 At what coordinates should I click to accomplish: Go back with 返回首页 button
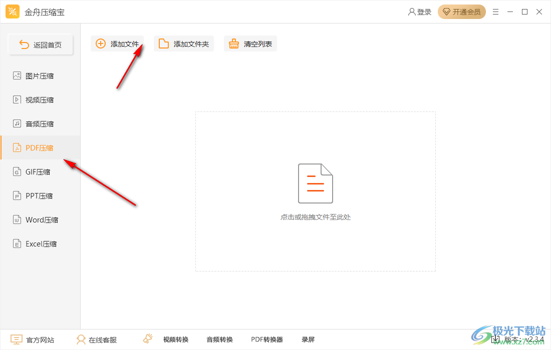tap(41, 44)
